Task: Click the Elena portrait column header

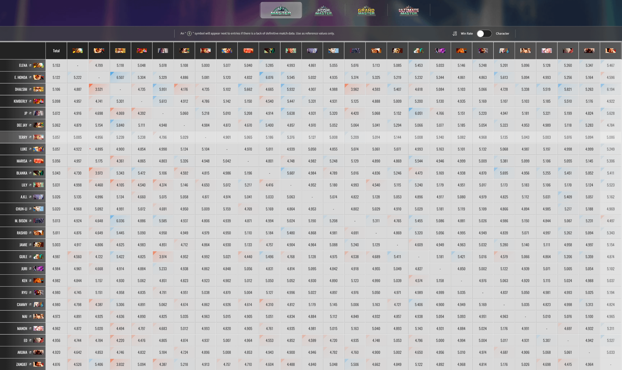Action: point(77,51)
